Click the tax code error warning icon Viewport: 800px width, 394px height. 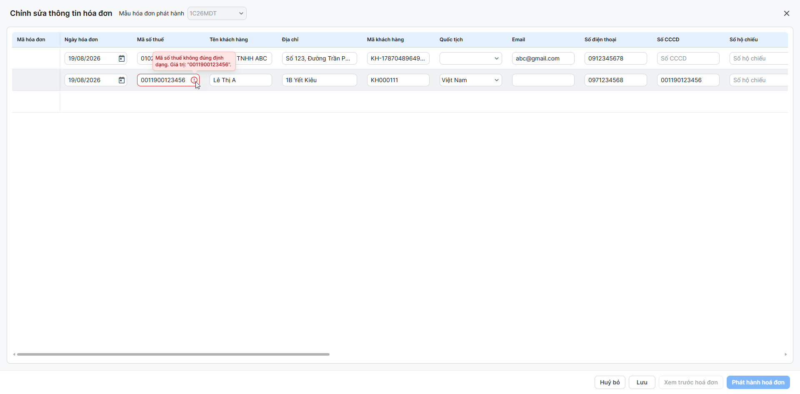pyautogui.click(x=194, y=80)
